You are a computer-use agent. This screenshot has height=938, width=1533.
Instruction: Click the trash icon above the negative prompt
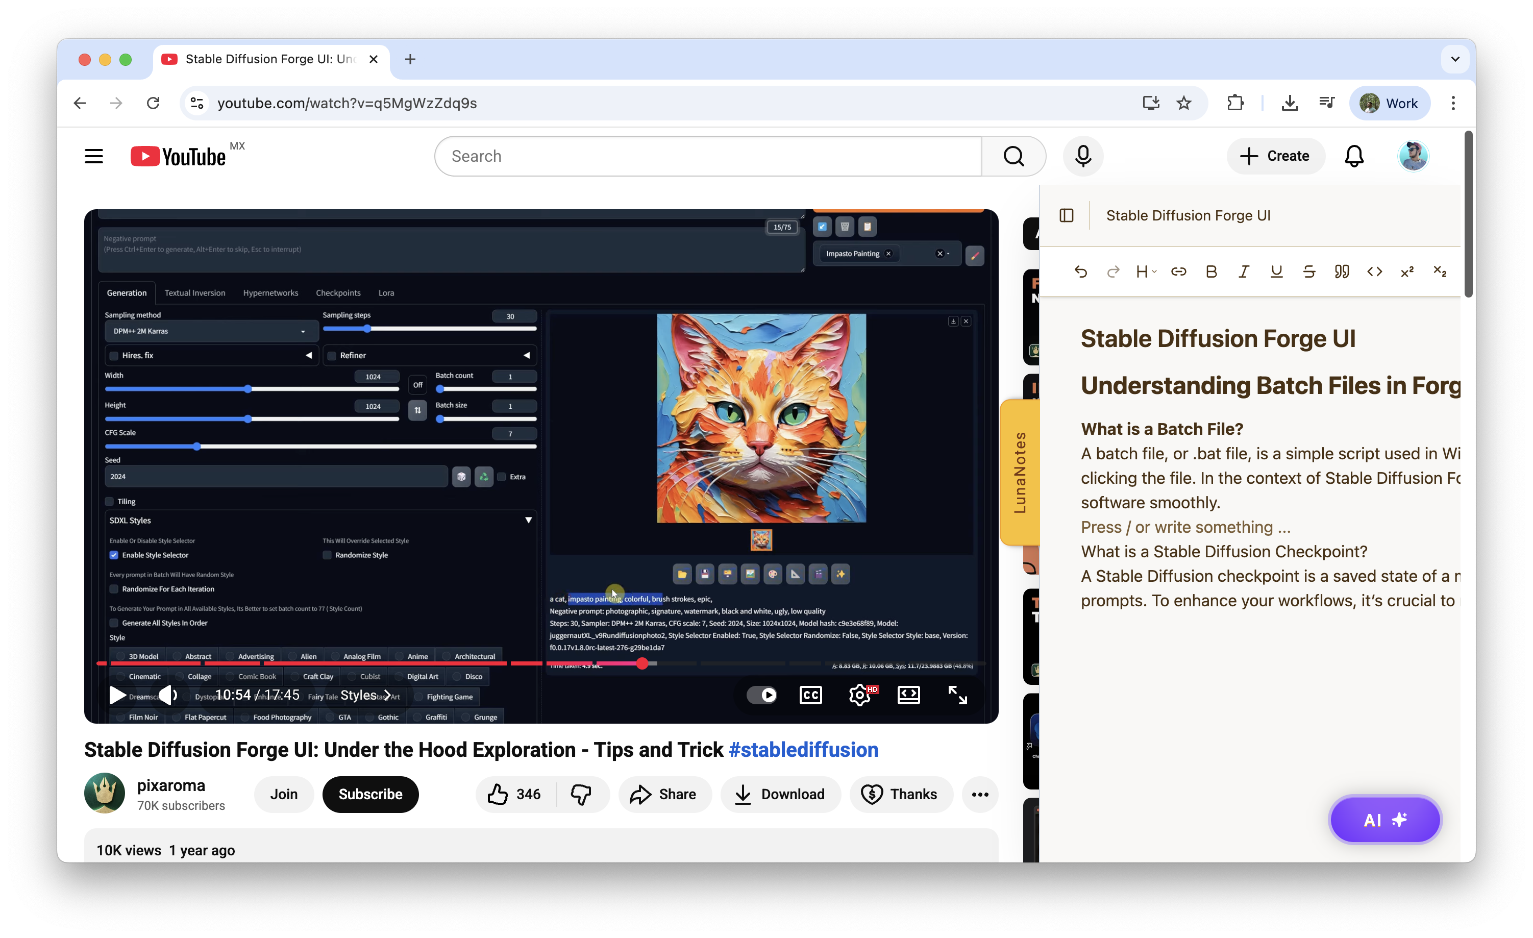click(x=844, y=227)
